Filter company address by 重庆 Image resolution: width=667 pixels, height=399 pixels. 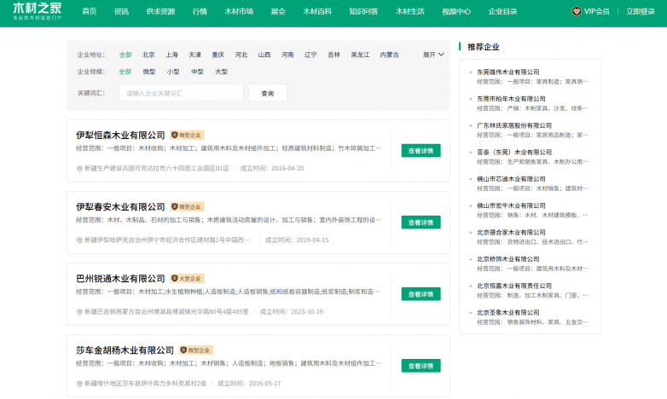click(x=218, y=55)
